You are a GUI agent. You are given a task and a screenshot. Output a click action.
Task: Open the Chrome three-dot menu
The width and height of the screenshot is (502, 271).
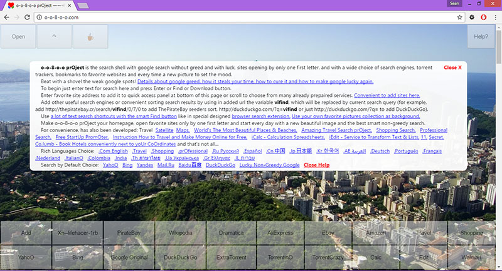tap(495, 18)
